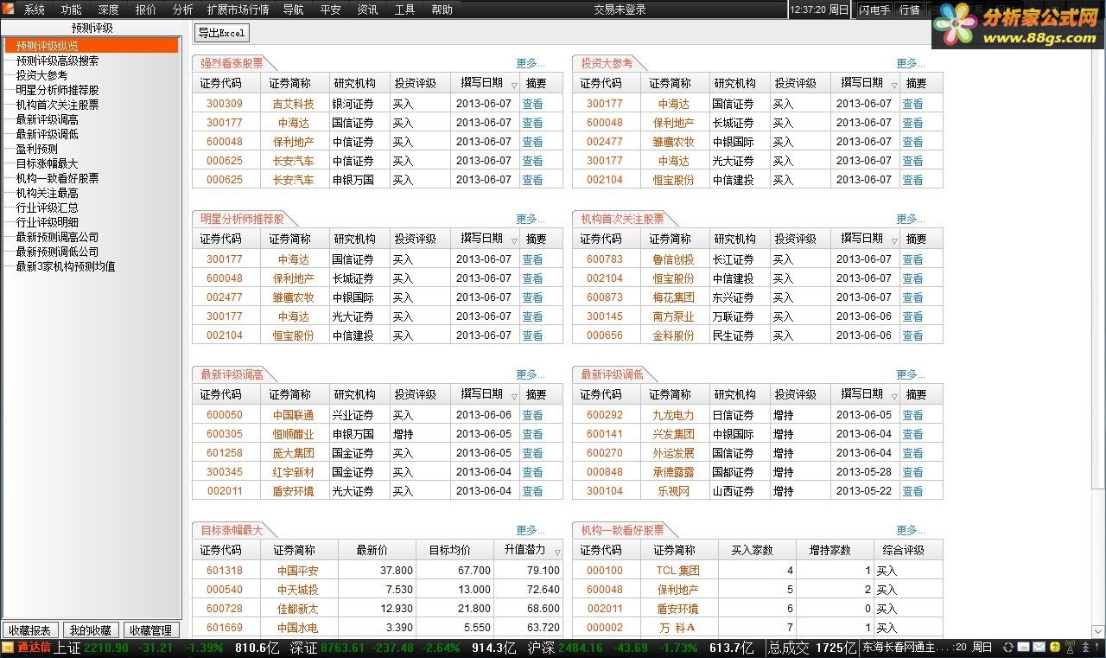The image size is (1106, 658).
Task: Click the 导出Excel button
Action: [221, 33]
